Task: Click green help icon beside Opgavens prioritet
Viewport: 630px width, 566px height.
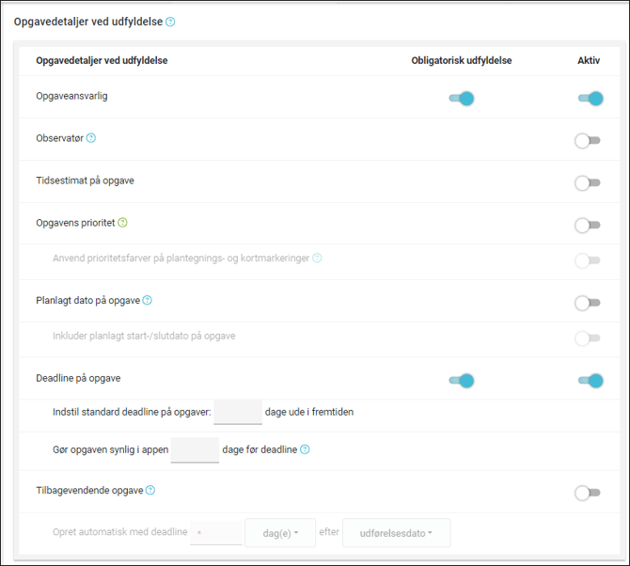Action: click(x=123, y=223)
